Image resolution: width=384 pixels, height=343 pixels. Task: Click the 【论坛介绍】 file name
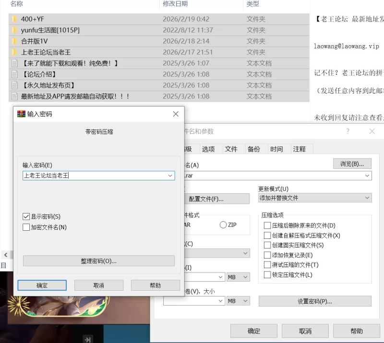[39, 74]
